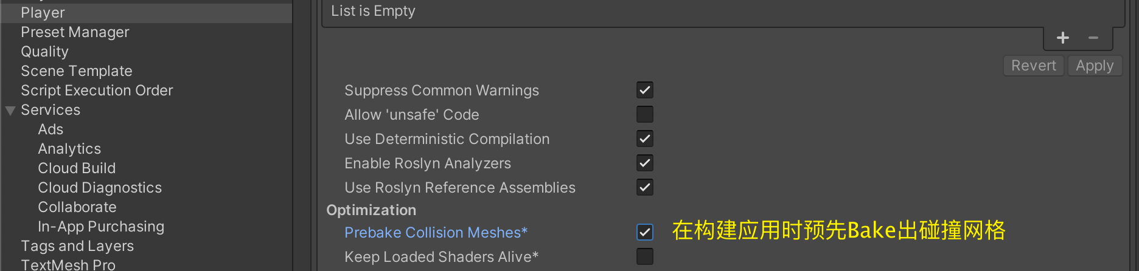
Task: Open Quality settings category
Action: point(44,52)
